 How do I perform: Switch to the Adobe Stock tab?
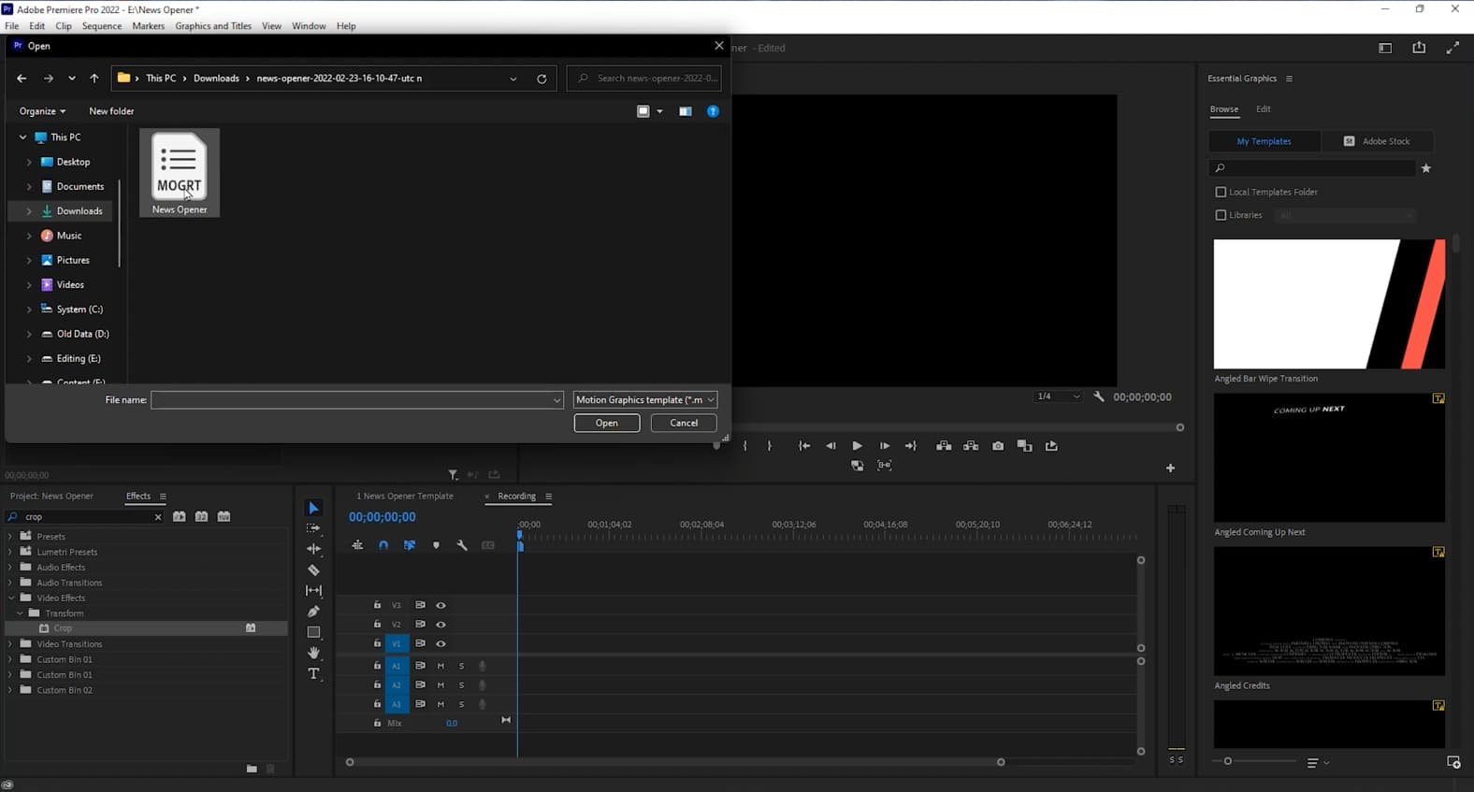(x=1377, y=141)
